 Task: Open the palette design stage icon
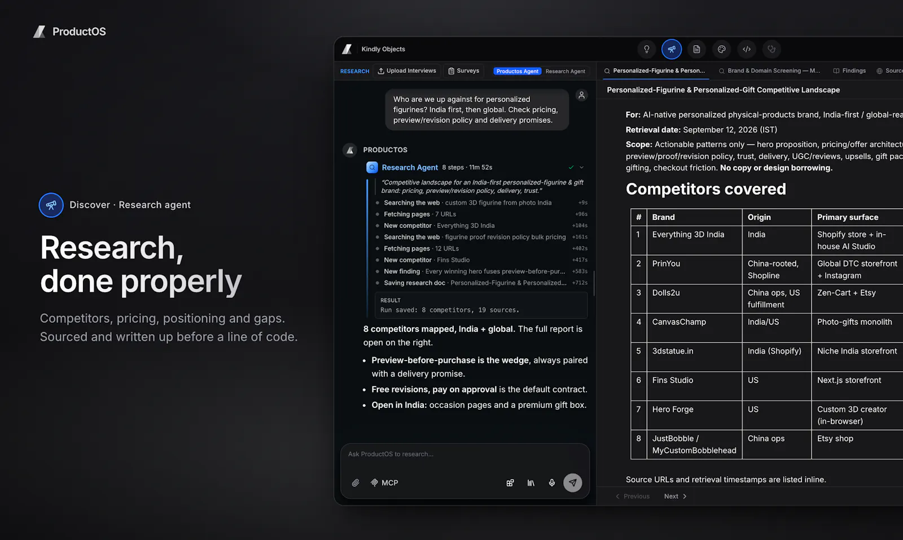[721, 49]
